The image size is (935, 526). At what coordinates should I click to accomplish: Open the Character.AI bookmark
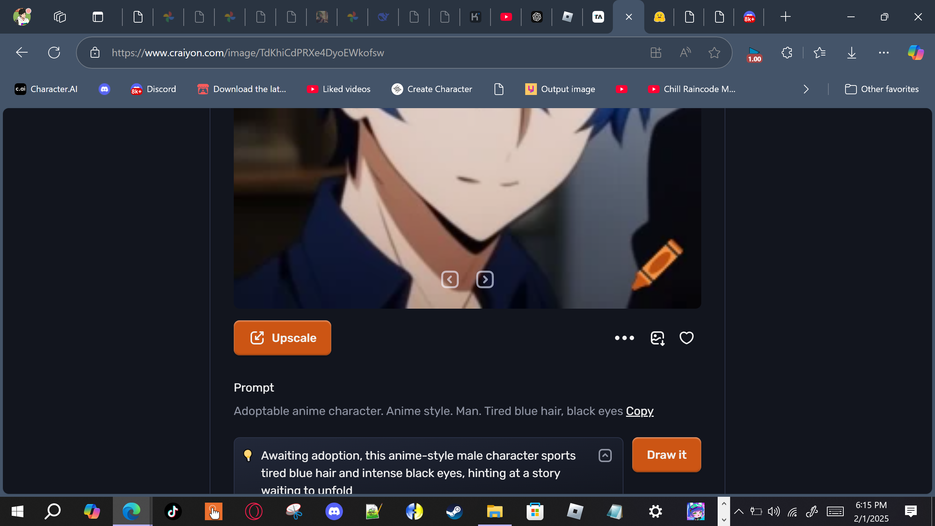click(x=46, y=89)
